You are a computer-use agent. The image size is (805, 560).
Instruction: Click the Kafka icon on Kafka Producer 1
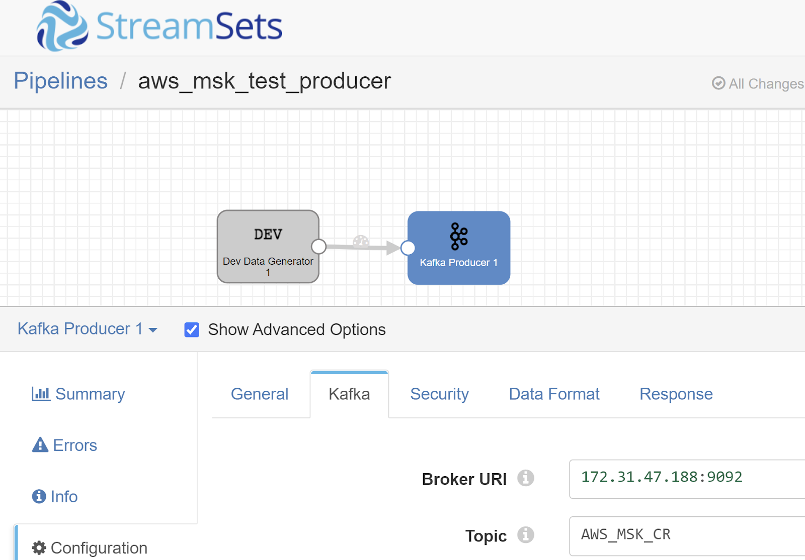point(458,235)
